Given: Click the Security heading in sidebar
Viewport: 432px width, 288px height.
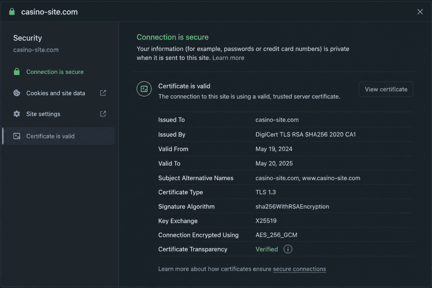Looking at the screenshot, I should [27, 38].
